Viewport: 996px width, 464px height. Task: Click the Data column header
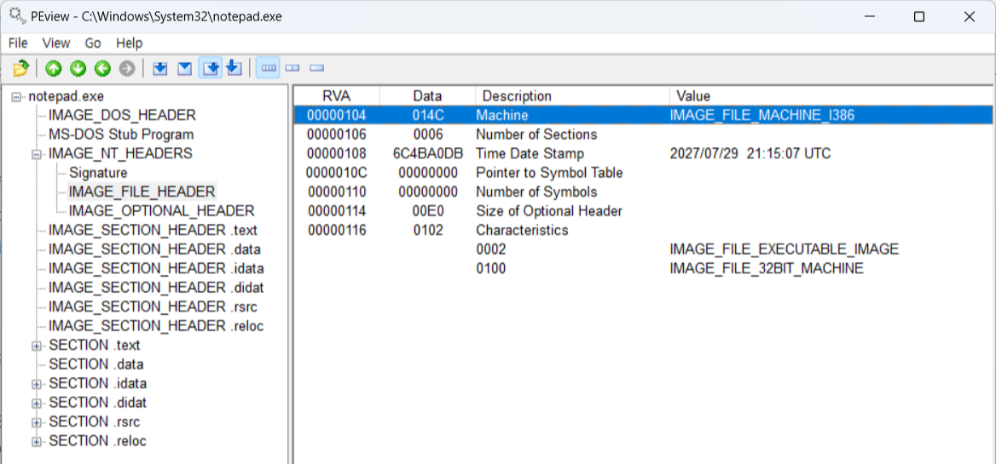click(427, 95)
